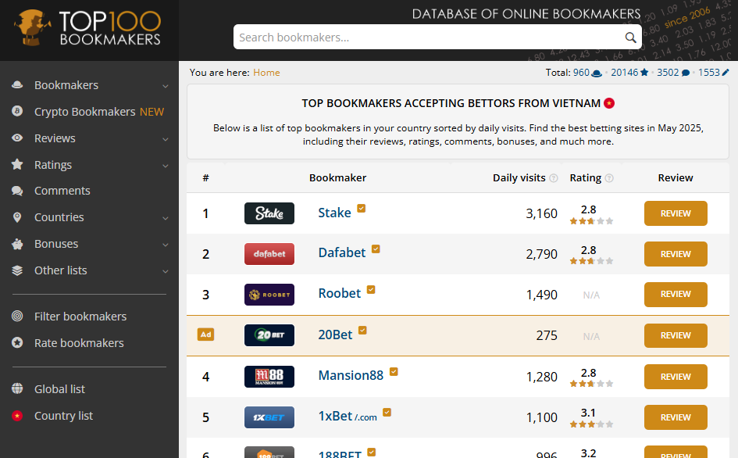Open the Dafabet bookmaker link
Image resolution: width=738 pixels, height=458 pixels.
click(342, 252)
